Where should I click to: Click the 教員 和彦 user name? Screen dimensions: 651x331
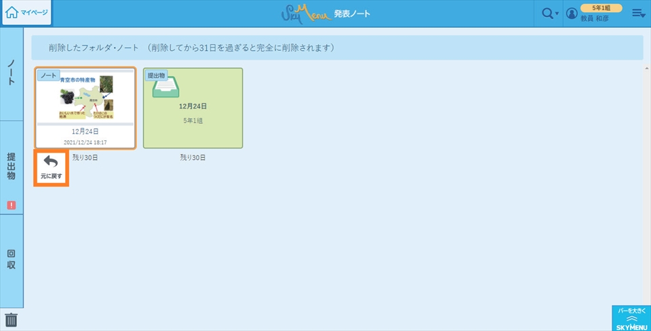595,18
